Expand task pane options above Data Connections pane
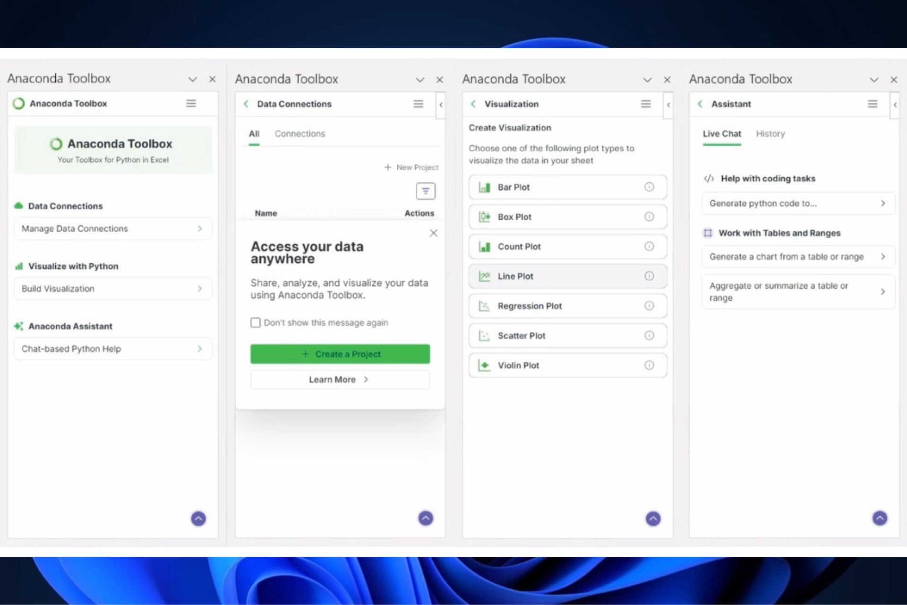Viewport: 907px width, 605px height. [x=419, y=79]
